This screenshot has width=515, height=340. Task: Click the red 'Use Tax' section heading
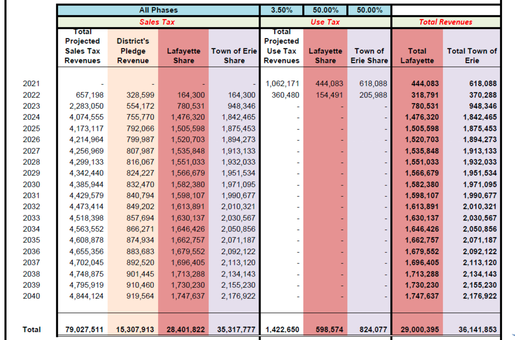click(325, 22)
